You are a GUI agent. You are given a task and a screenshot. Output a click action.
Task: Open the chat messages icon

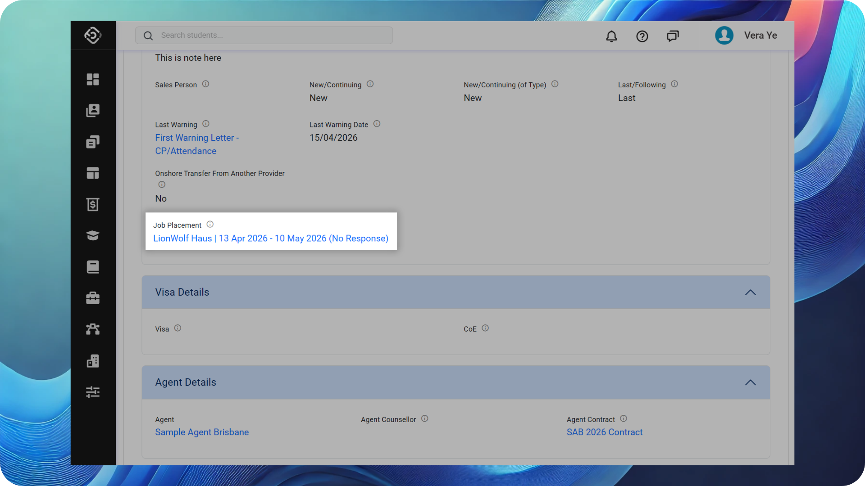click(x=673, y=36)
